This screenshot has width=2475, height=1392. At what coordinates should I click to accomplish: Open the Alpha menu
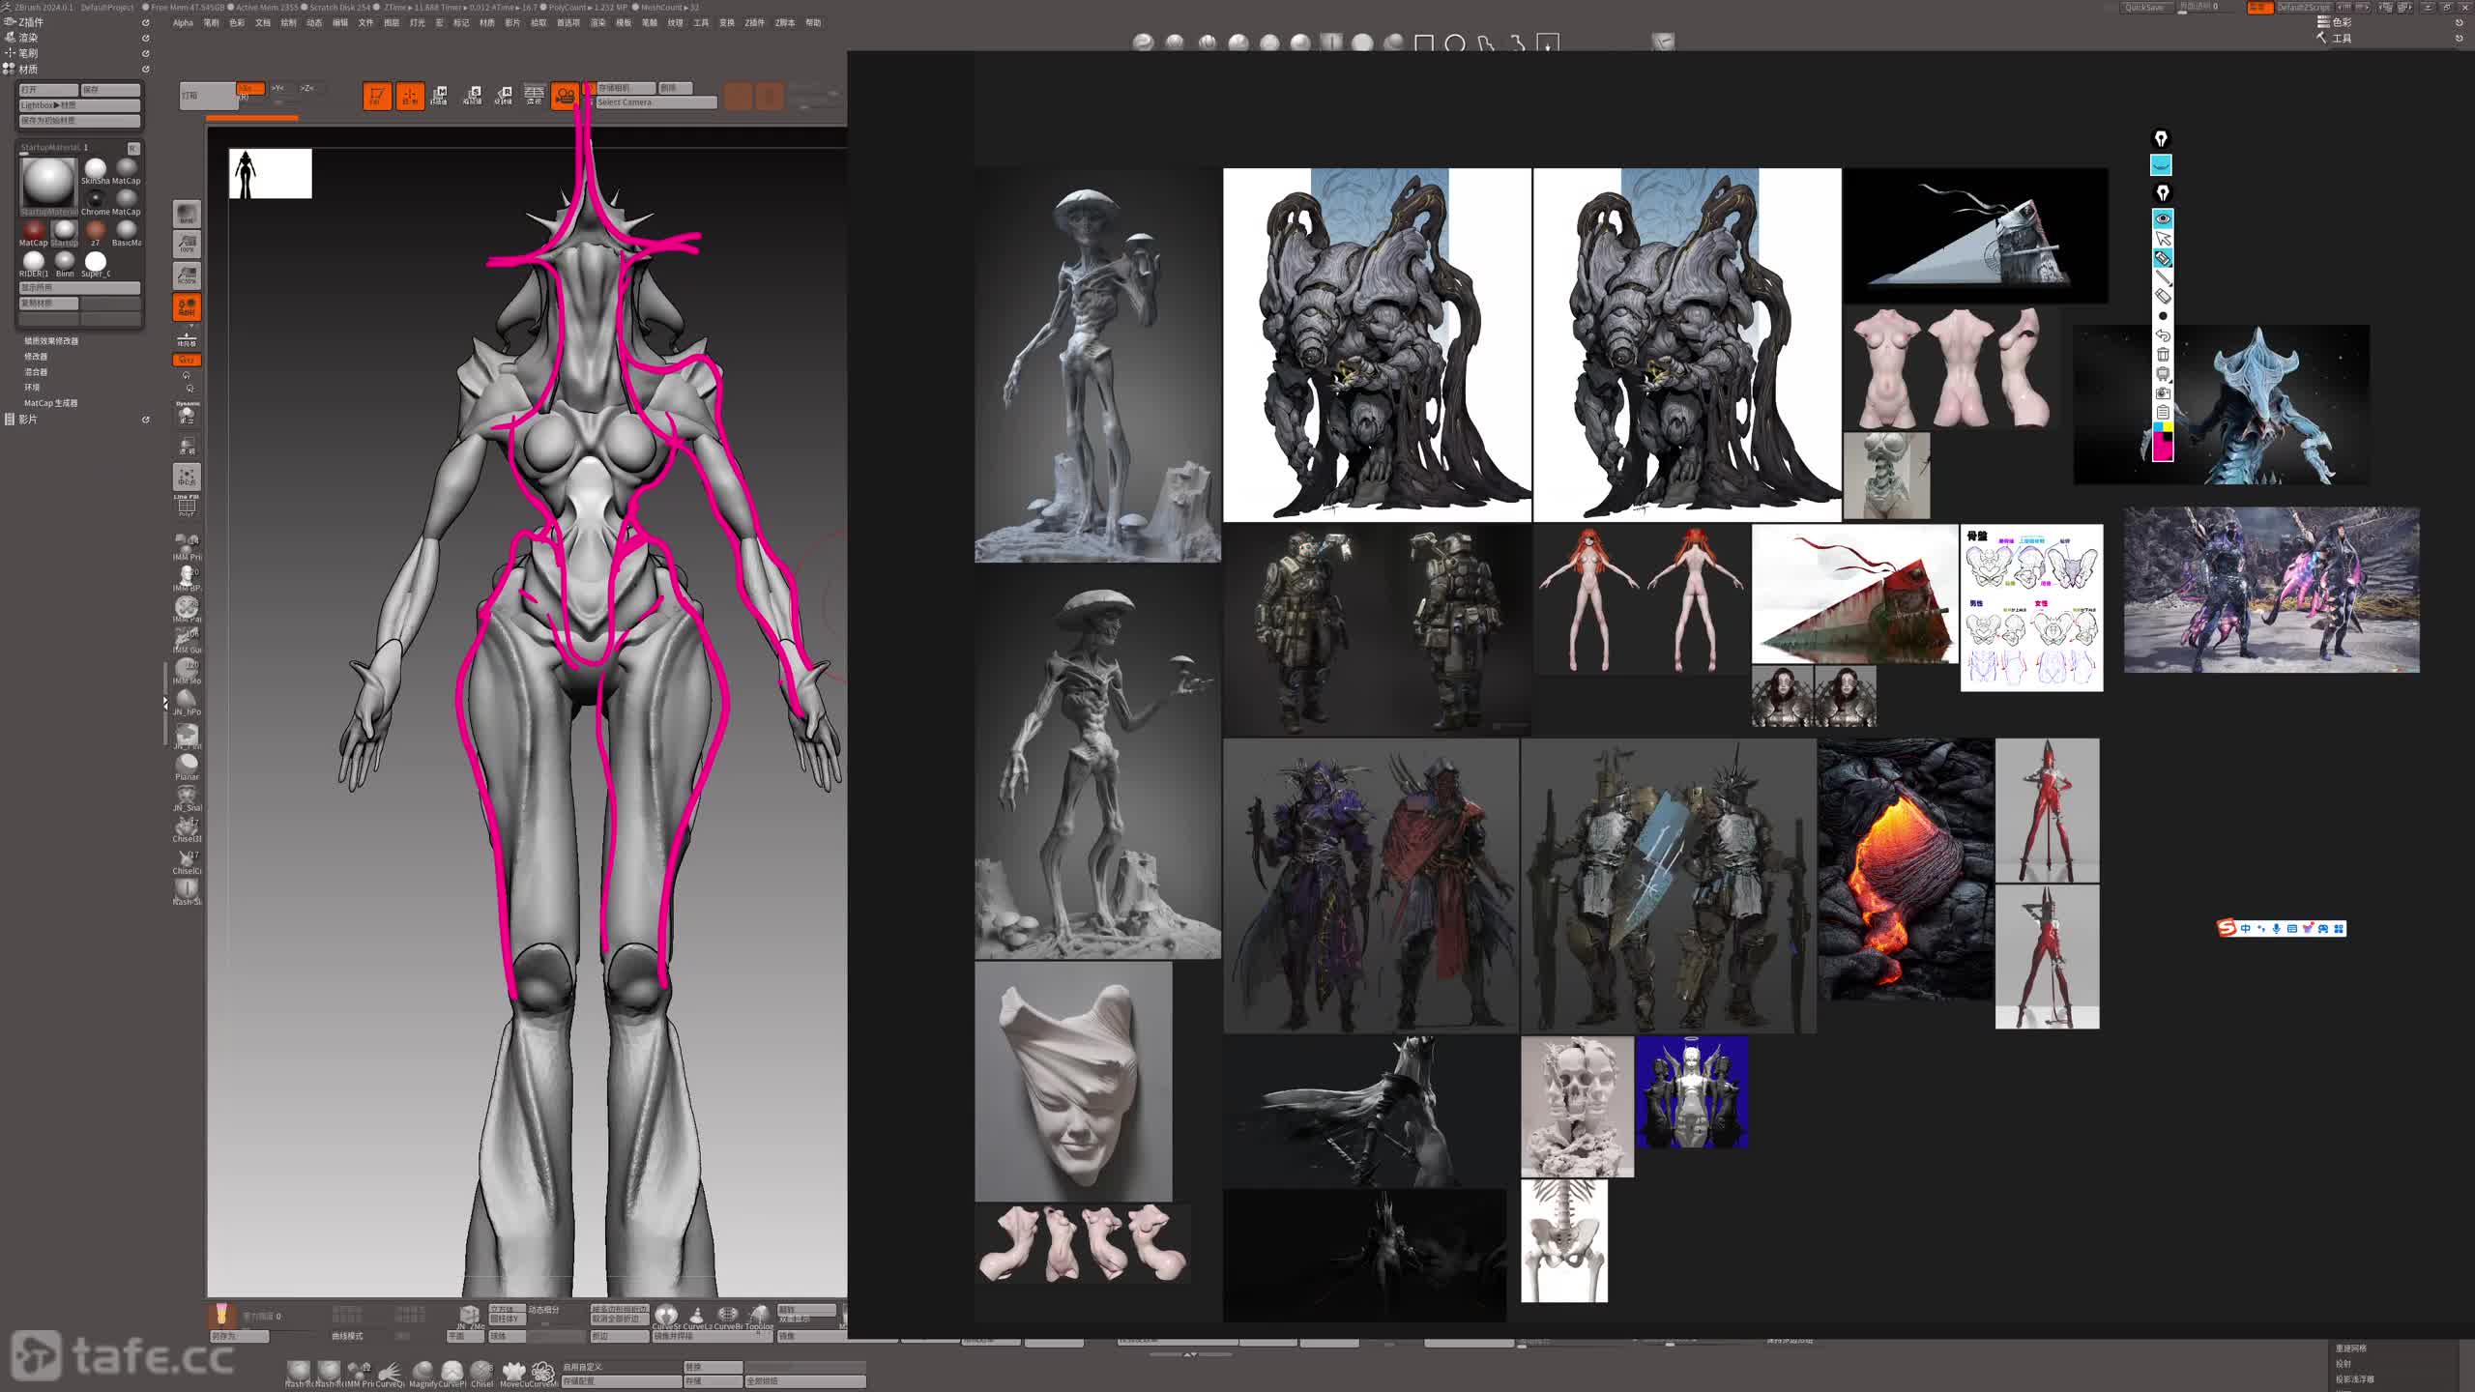183,23
